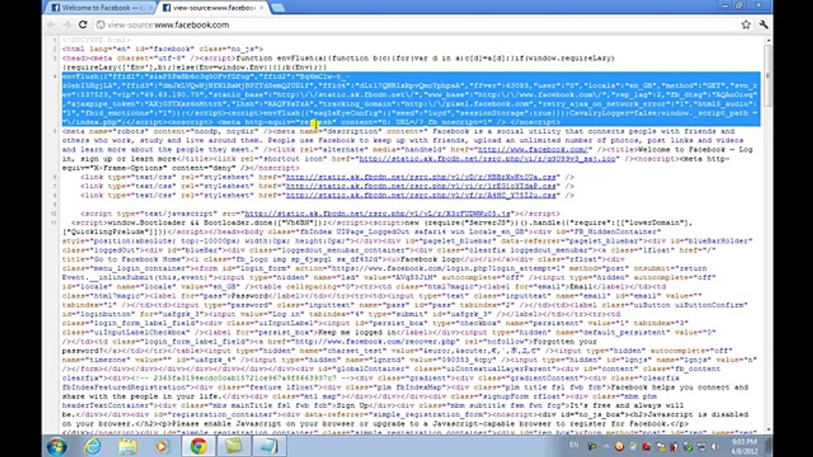Go back to the previous page
Screen dimensions: 813x457
51,25
